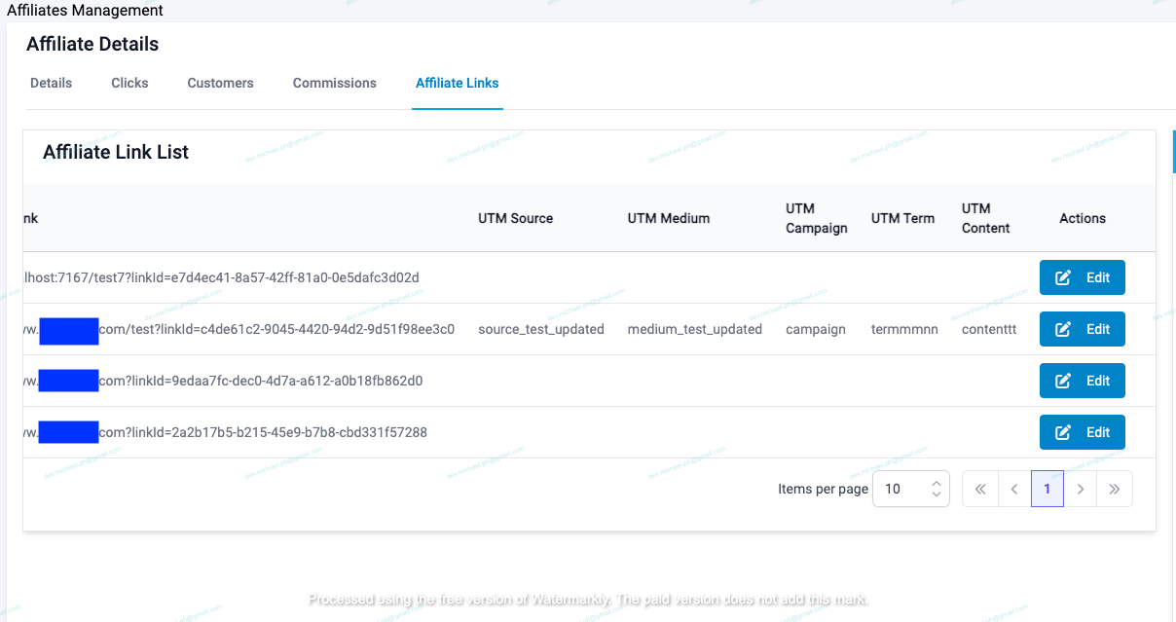
Task: Click the items per page stepper arrows
Action: (x=936, y=489)
